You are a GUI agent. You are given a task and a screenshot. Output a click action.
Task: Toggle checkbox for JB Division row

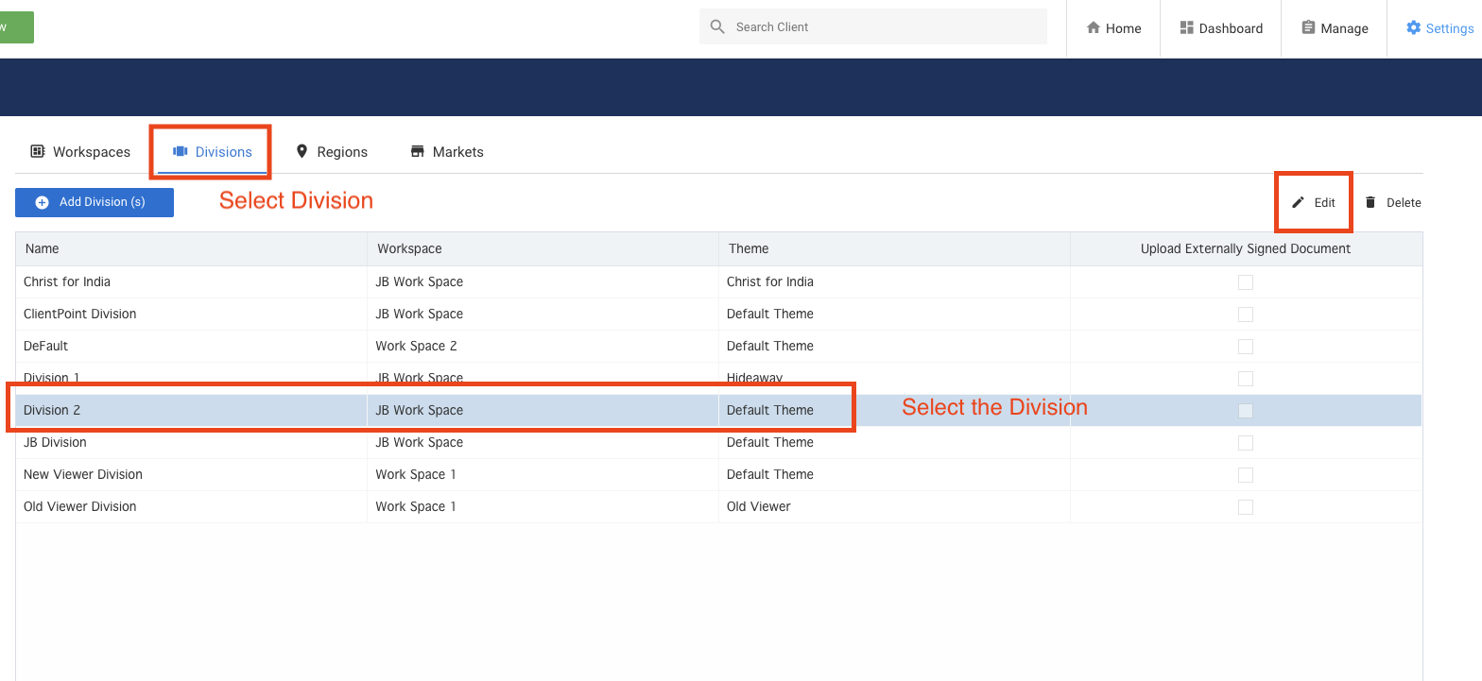(x=1246, y=442)
